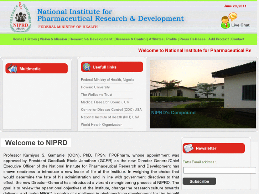
Task: Open National Institute of Health (NIH) USA
Action: 110,117
